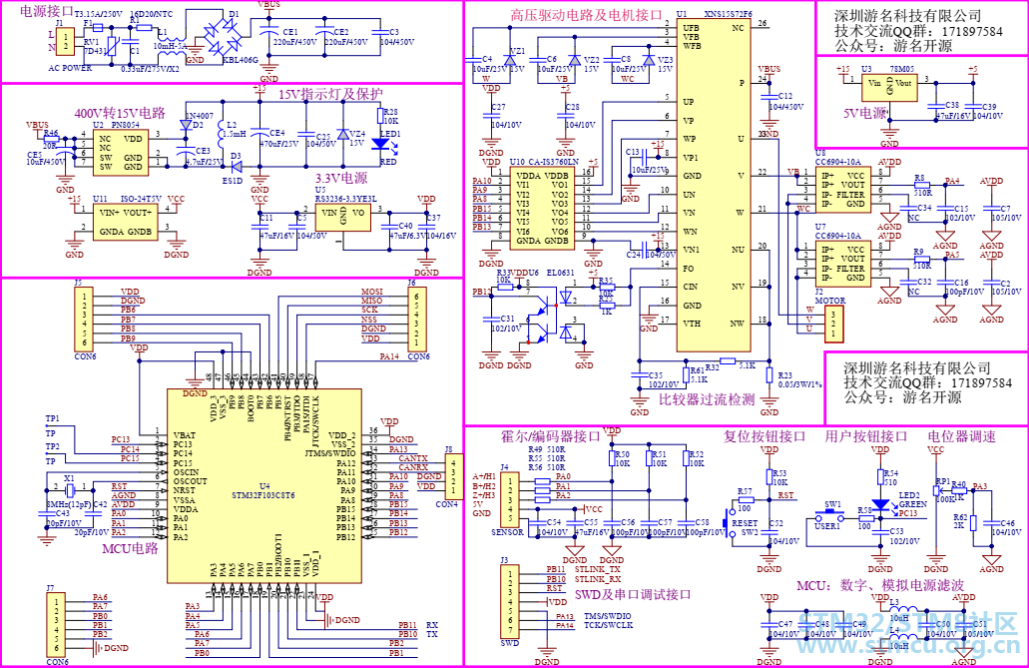Image resolution: width=1029 pixels, height=668 pixels.
Task: Select the 5V电源 section title
Action: click(865, 113)
